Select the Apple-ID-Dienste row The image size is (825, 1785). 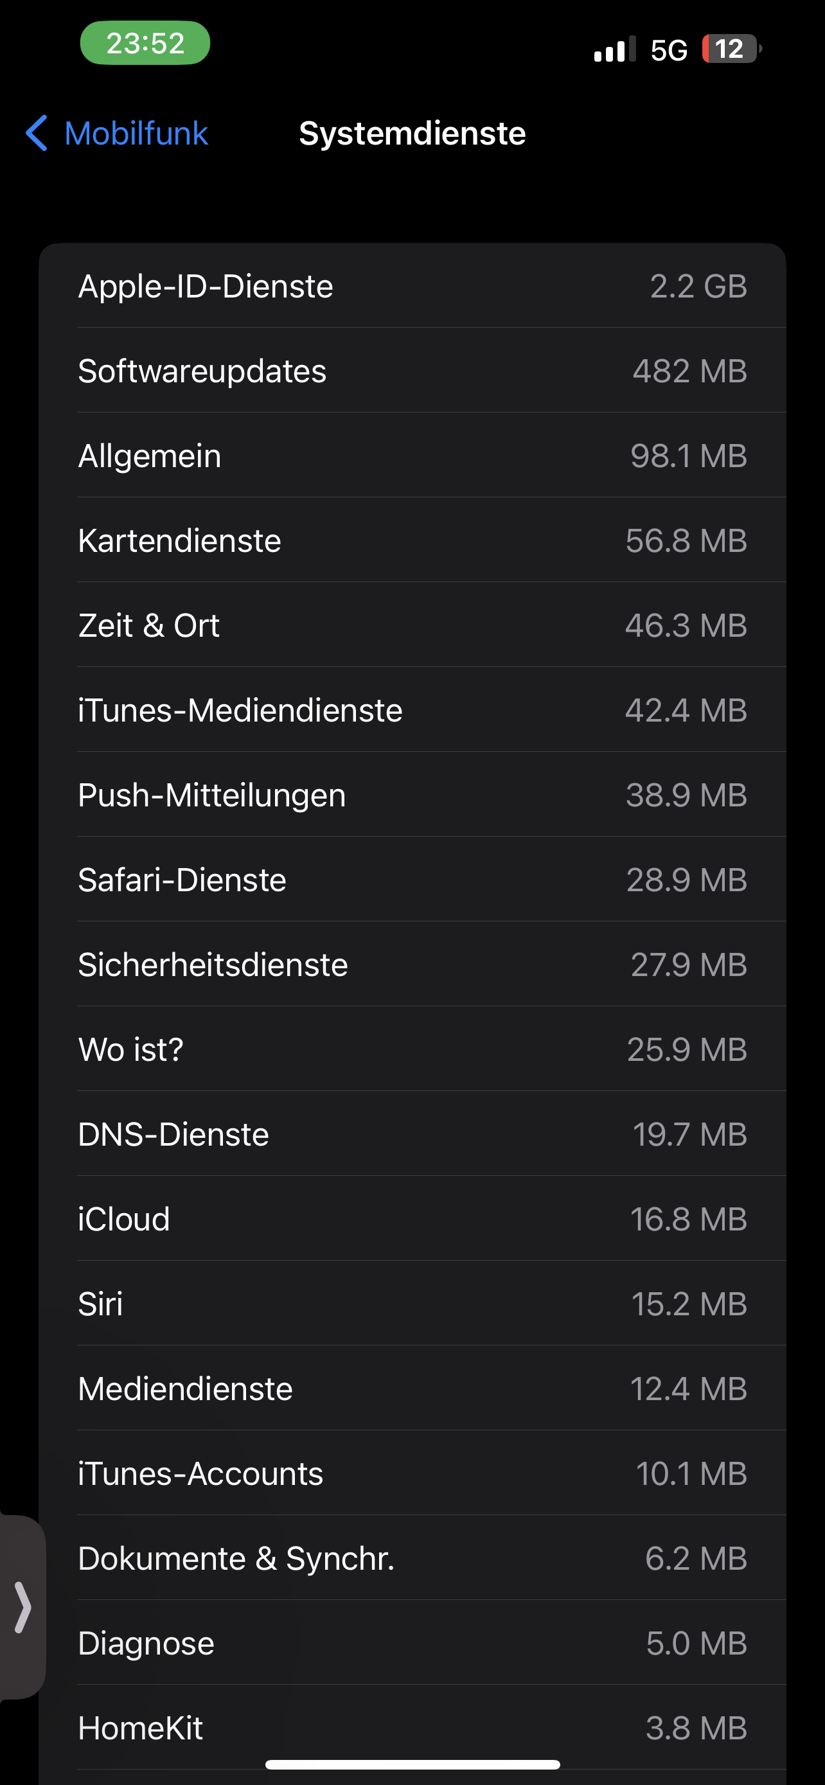click(412, 286)
